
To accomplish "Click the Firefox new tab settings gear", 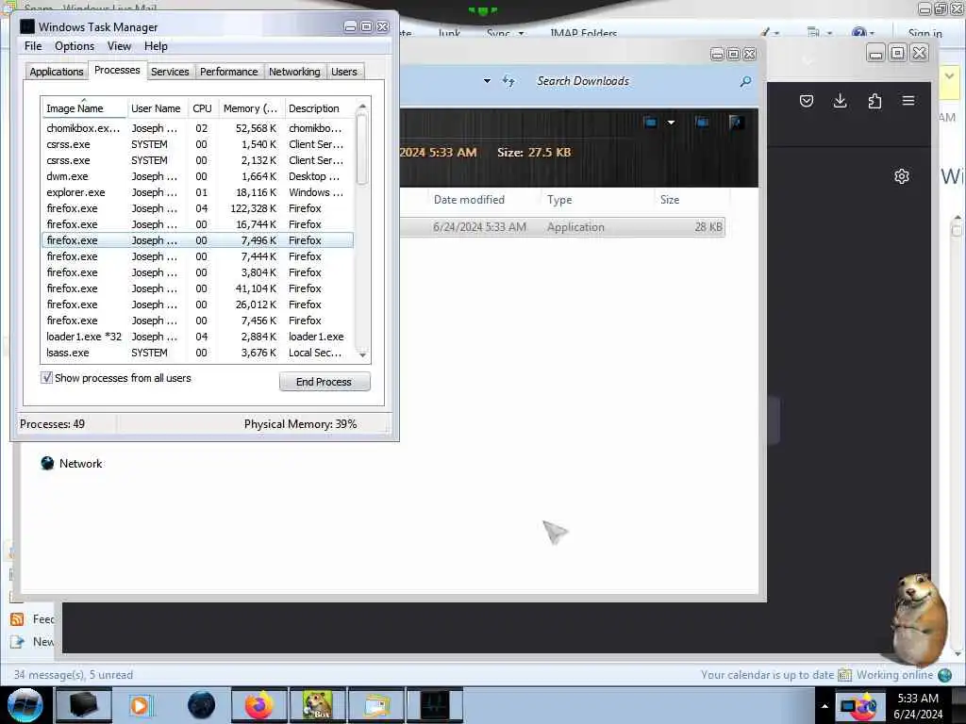I will [901, 176].
